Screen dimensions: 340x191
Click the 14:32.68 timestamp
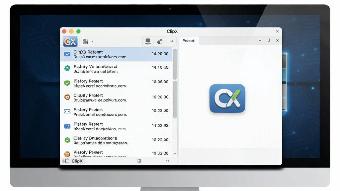coord(160,125)
